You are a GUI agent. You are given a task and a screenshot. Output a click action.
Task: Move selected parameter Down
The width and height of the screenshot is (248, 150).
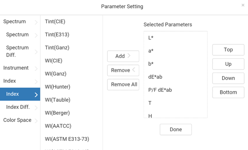click(228, 78)
